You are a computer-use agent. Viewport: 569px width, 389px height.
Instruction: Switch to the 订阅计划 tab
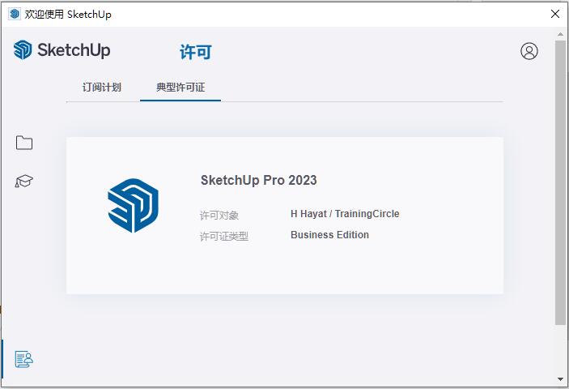[102, 88]
